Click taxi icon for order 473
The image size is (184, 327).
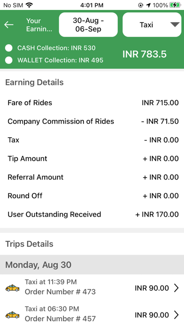(12, 288)
